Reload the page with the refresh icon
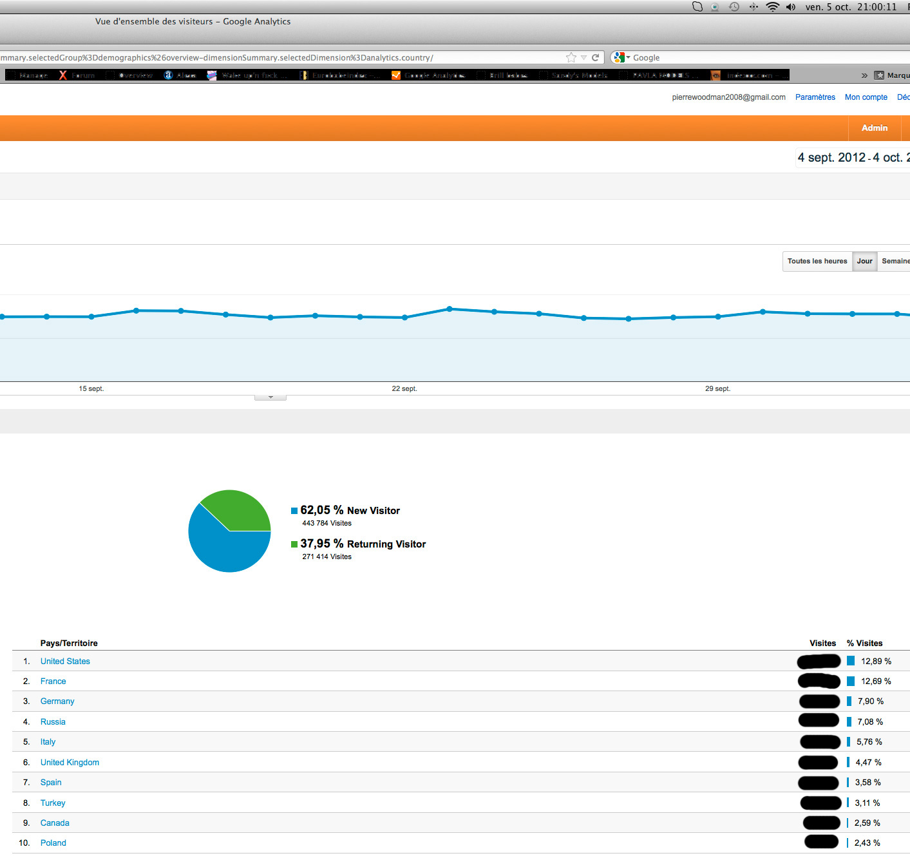 coord(596,57)
